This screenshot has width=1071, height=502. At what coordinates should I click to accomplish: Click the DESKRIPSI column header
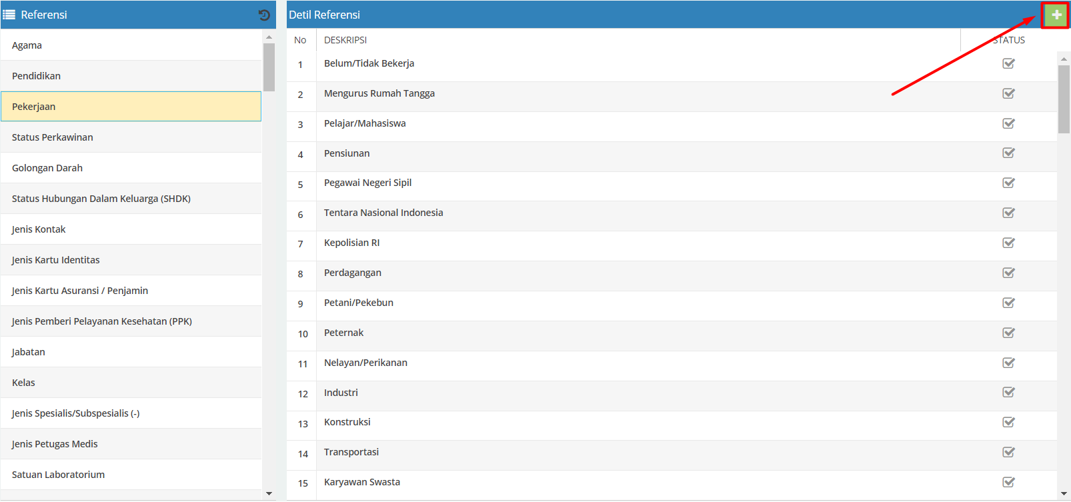coord(345,40)
